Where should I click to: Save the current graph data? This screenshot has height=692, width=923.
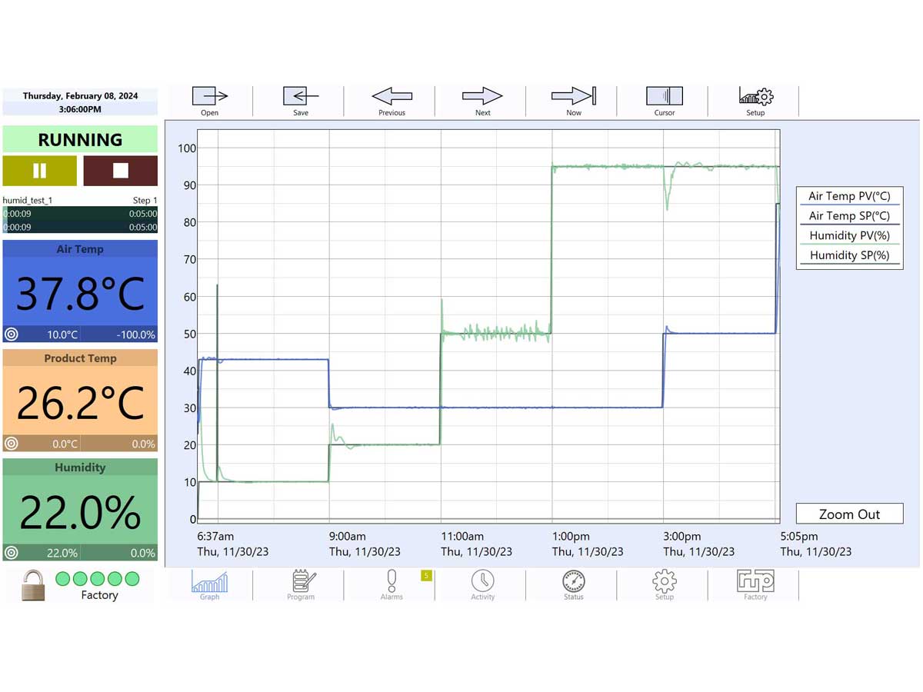(x=299, y=100)
